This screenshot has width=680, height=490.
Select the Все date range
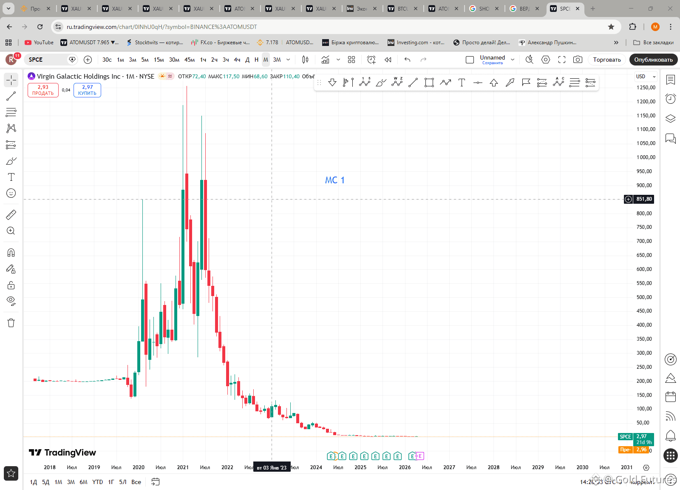click(x=136, y=482)
